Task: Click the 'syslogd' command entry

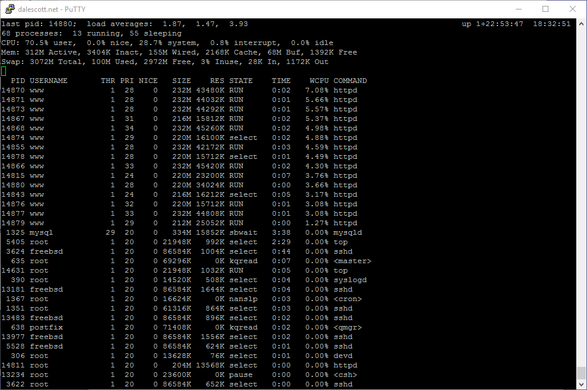Action: click(x=350, y=280)
